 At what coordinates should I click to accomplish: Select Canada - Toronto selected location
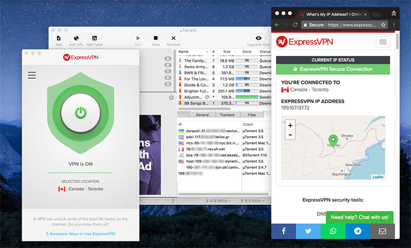click(81, 189)
